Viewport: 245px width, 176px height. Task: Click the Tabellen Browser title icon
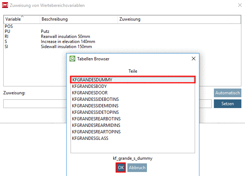click(72, 59)
